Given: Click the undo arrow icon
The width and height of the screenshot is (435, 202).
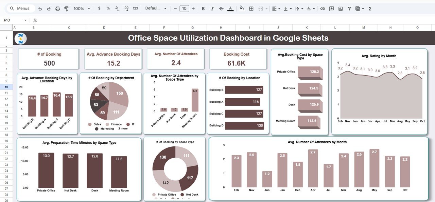Looking at the screenshot, I should 40,8.
